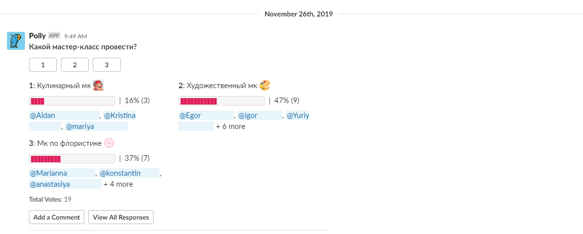Screen dimensions: 583x234
Task: Expand the + 4 more voters list
Action: point(118,184)
